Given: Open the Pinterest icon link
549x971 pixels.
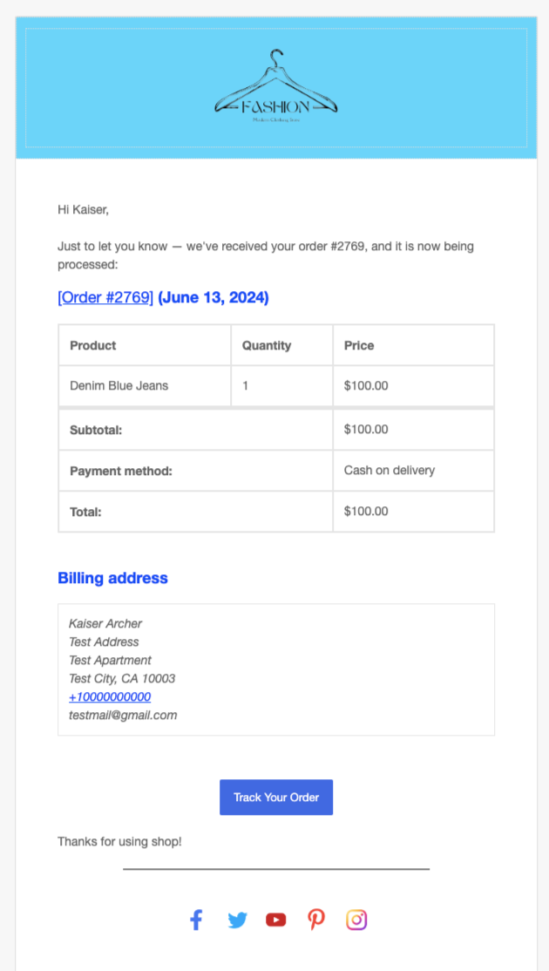Looking at the screenshot, I should pos(316,920).
